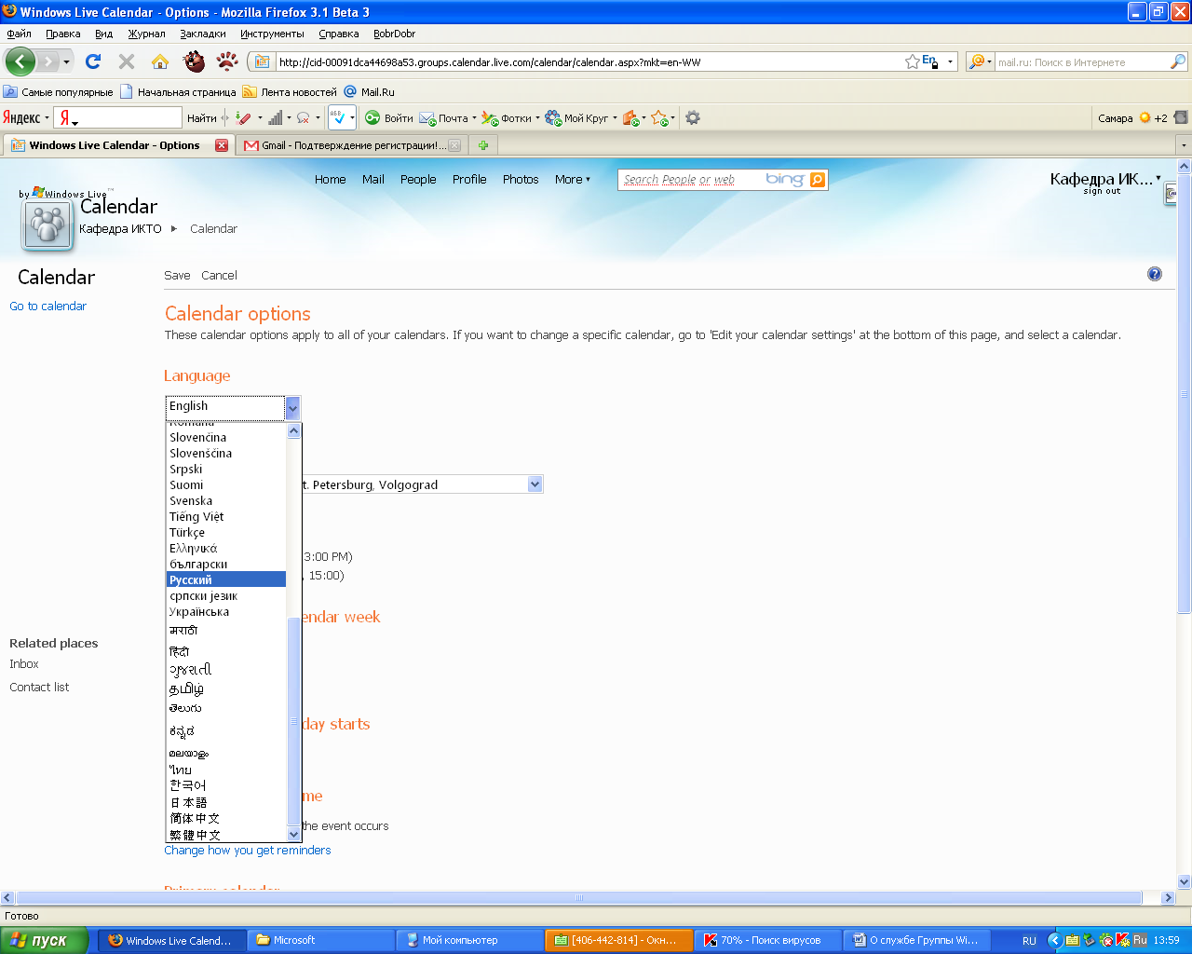Click the BobrDobr beaver toolbar icon
The height and width of the screenshot is (954, 1192).
click(194, 61)
